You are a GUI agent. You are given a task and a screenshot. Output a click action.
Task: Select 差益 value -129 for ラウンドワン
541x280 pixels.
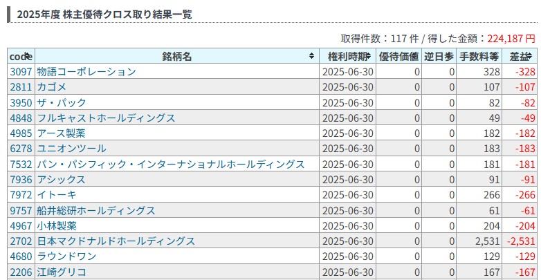pyautogui.click(x=525, y=257)
